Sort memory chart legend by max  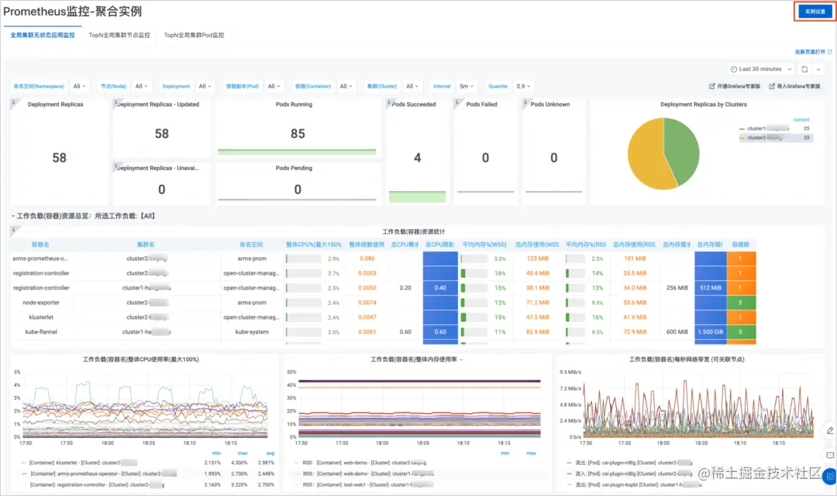pos(531,453)
